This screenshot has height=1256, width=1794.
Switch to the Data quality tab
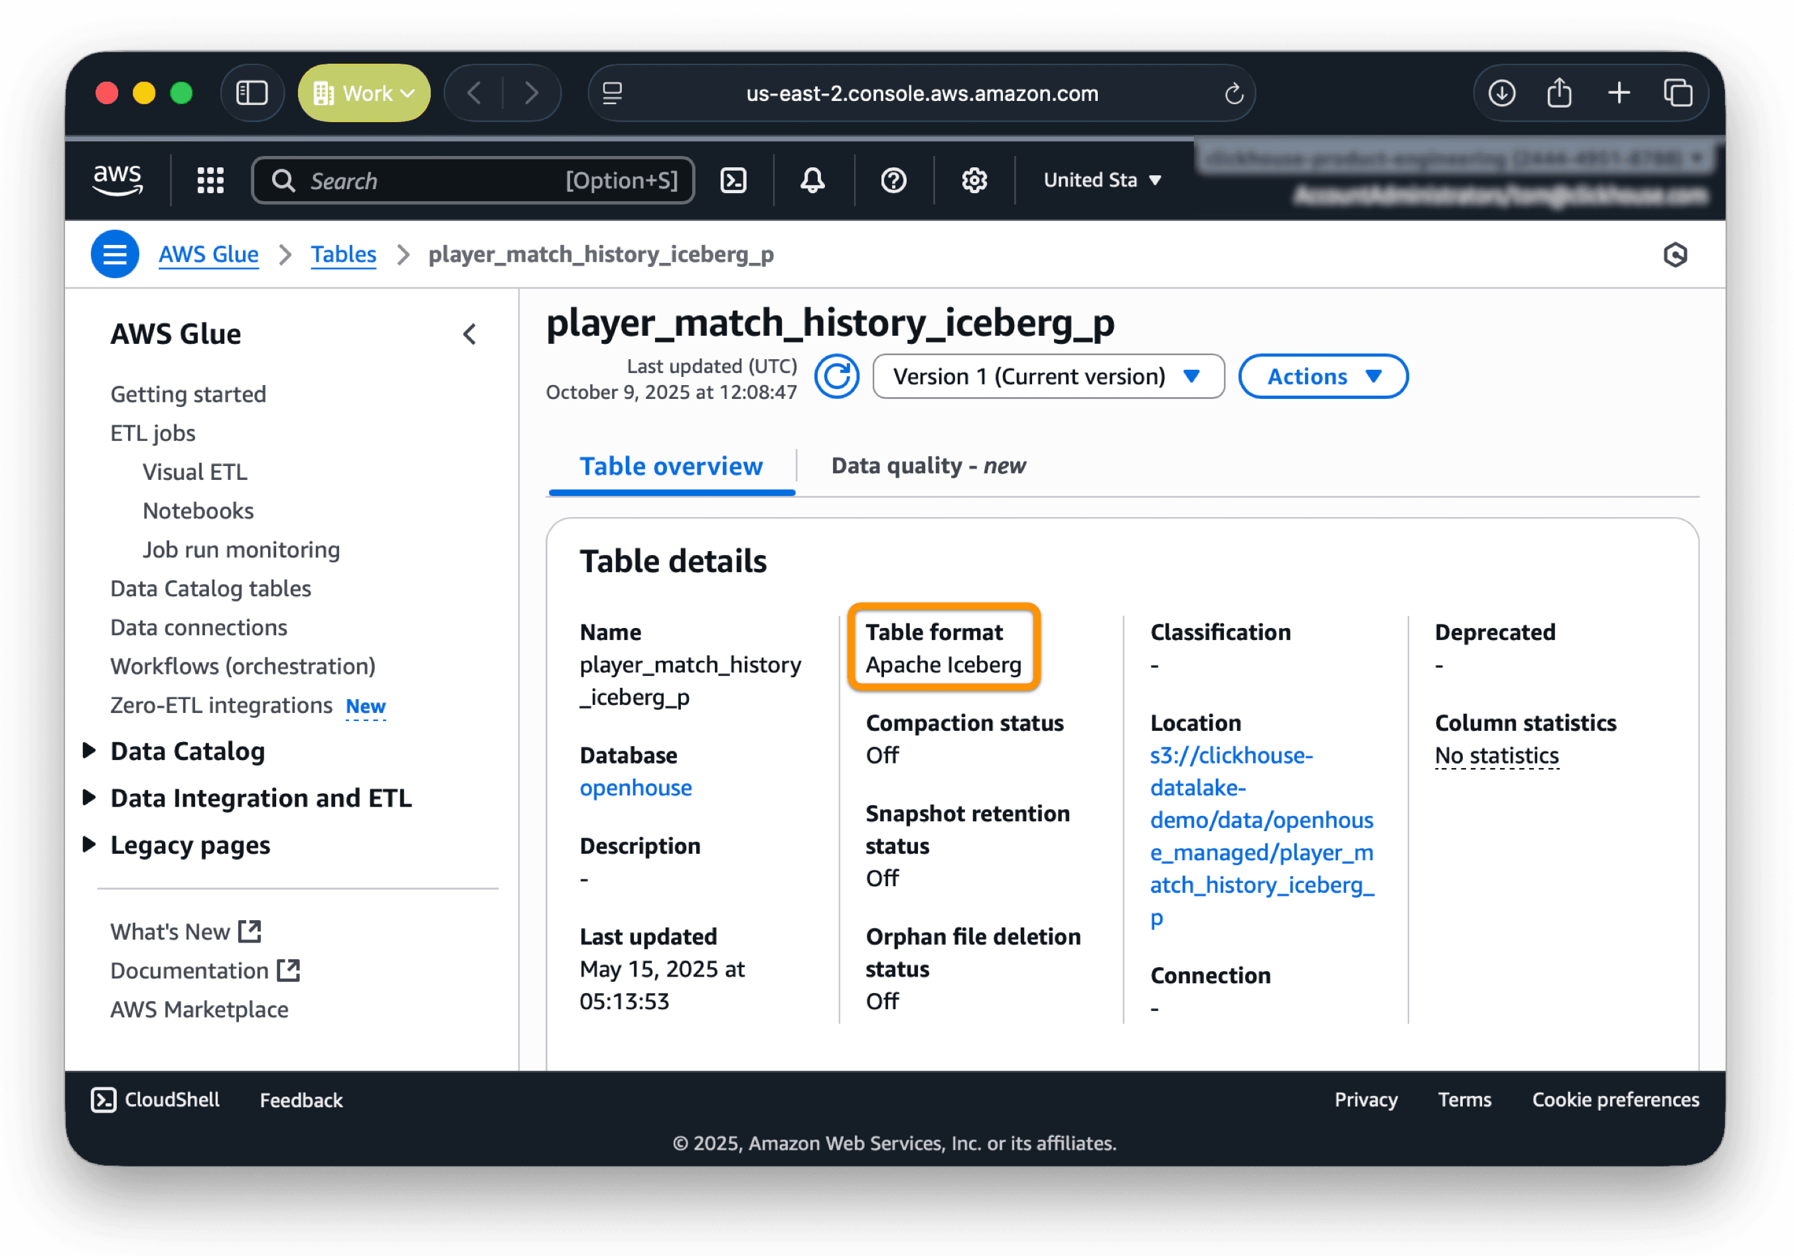927,466
